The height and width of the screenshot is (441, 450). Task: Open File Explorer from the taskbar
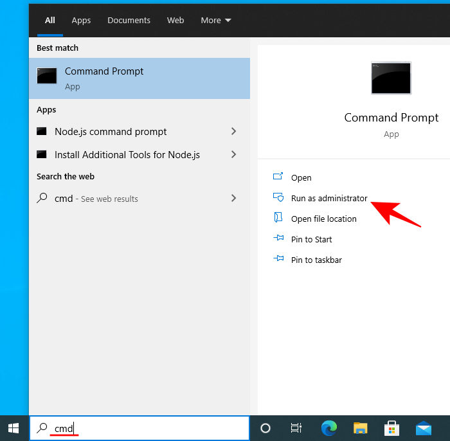pos(360,428)
